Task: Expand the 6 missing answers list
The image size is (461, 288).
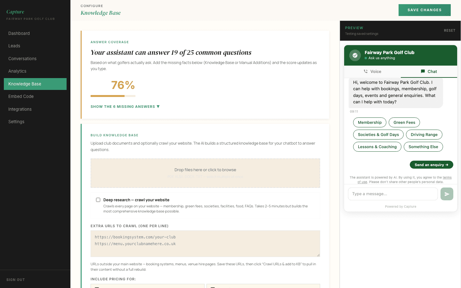Action: [125, 107]
